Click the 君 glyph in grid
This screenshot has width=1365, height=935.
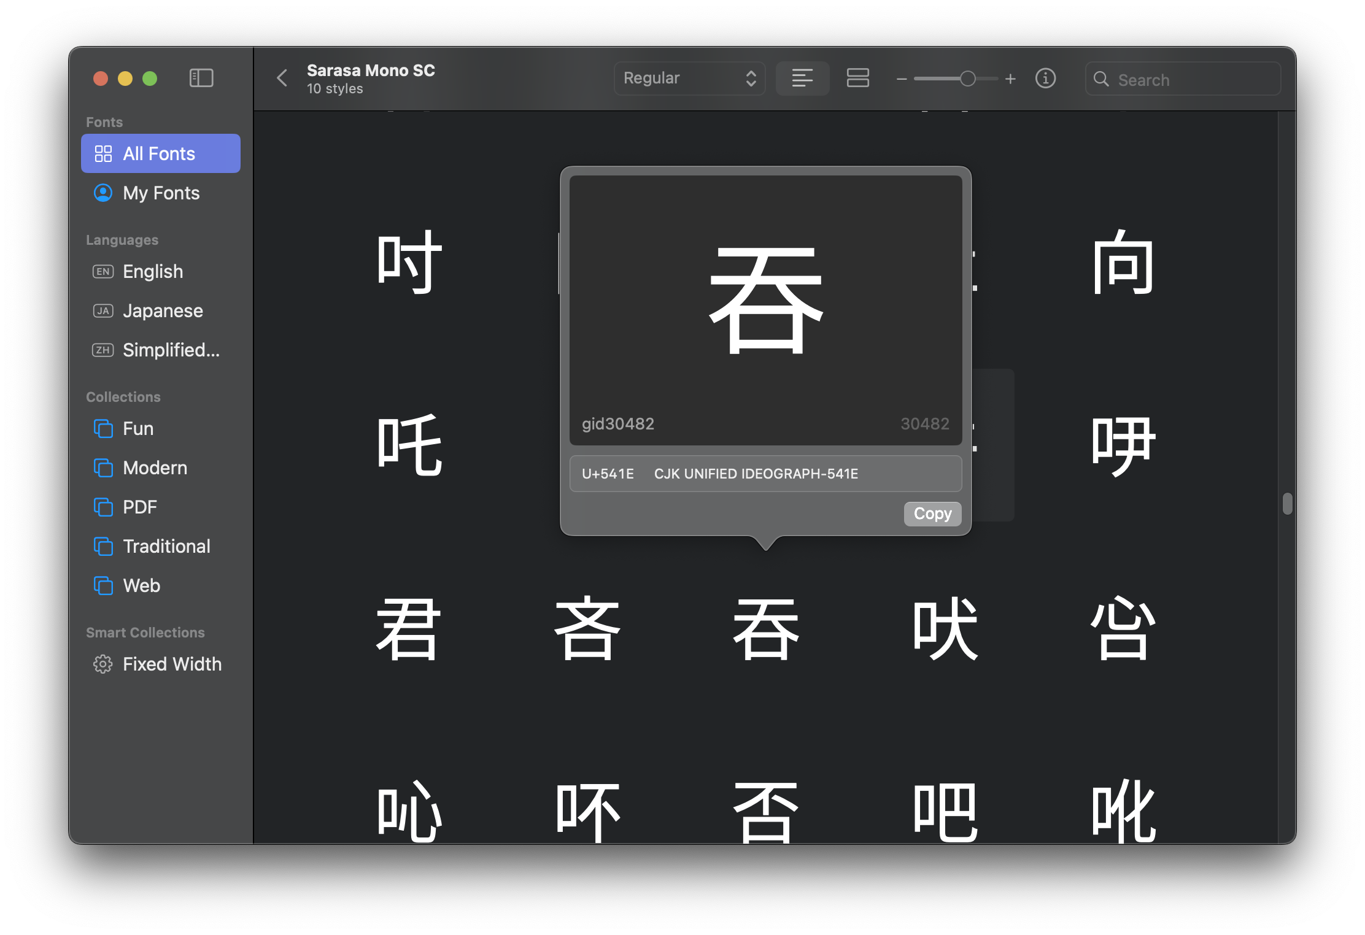(x=409, y=629)
